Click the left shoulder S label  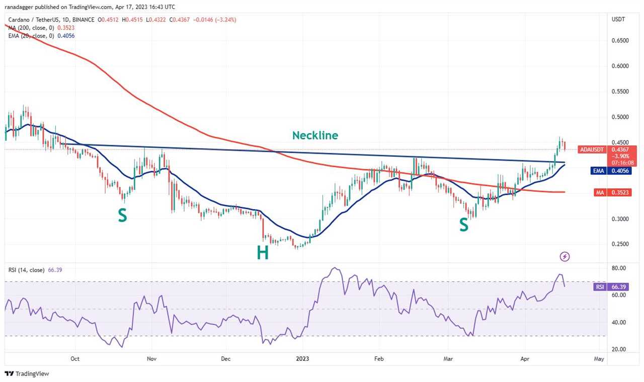pyautogui.click(x=122, y=216)
